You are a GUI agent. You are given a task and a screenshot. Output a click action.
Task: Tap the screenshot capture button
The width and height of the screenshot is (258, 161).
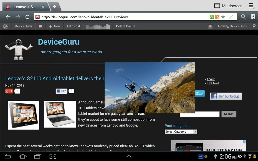[53, 156]
